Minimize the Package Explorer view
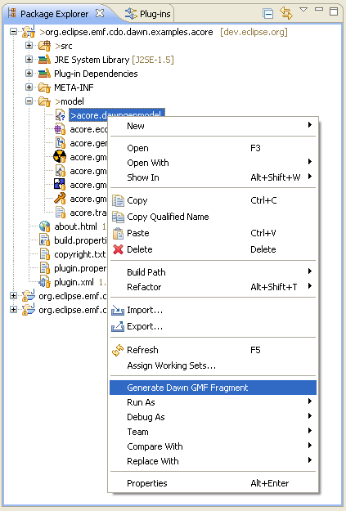Screen dimensions: 346x511 click(x=319, y=10)
